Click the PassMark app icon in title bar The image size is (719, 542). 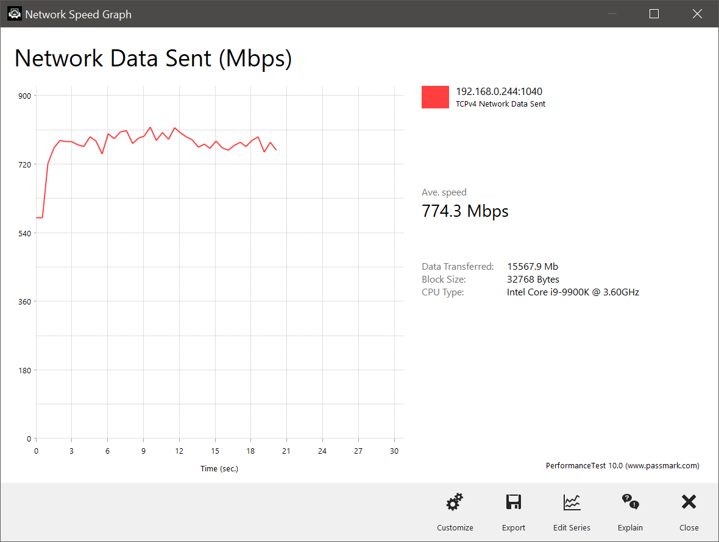14,14
